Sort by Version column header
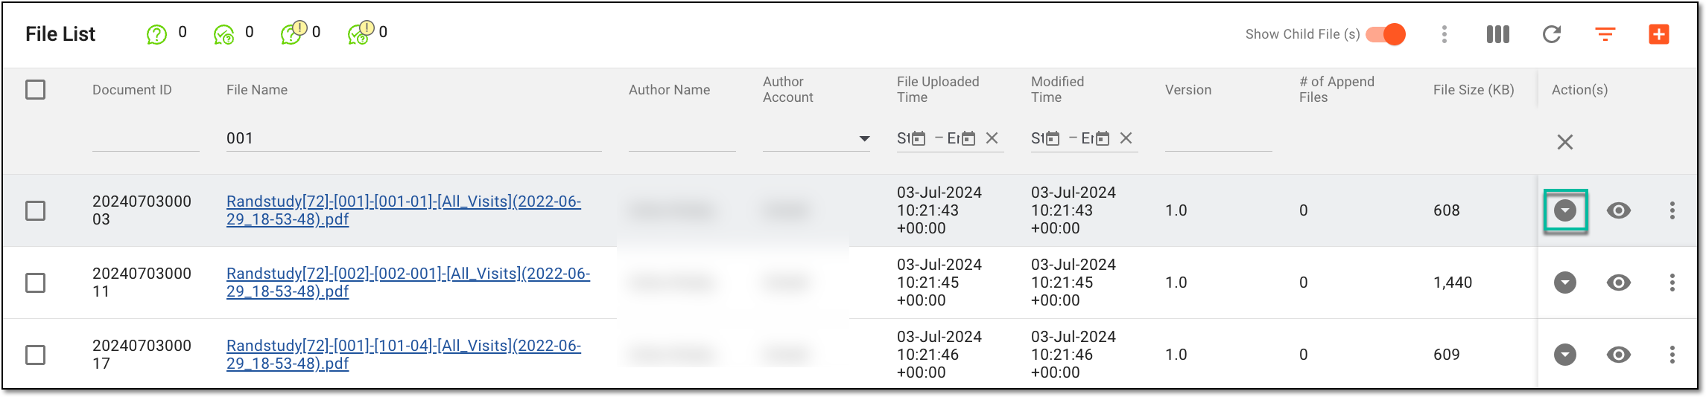Screen dimensions: 1706x397 point(1188,90)
